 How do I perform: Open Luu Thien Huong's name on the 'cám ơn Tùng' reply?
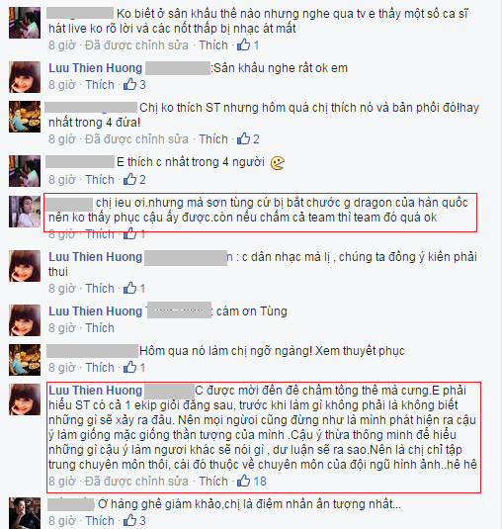pyautogui.click(x=96, y=311)
